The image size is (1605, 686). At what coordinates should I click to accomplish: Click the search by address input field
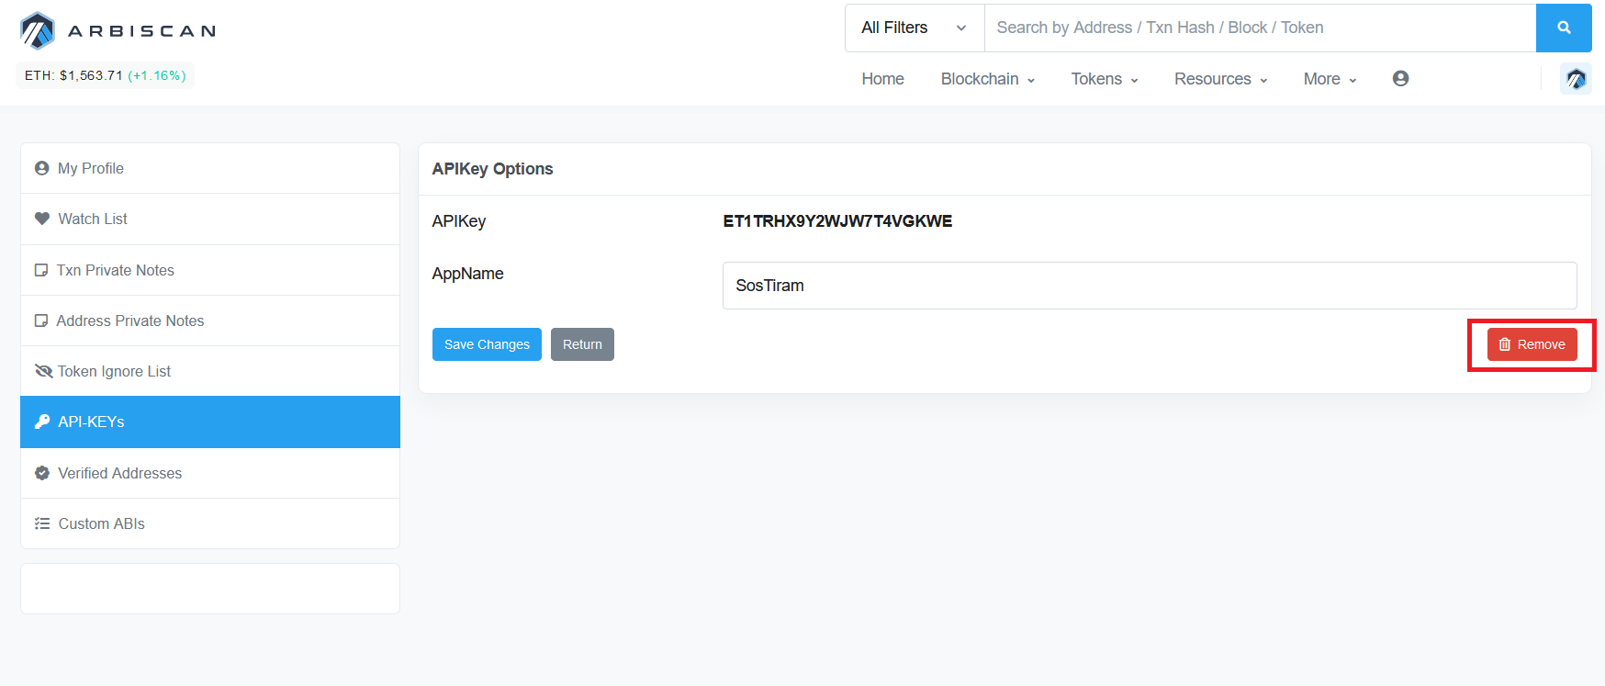point(1260,28)
